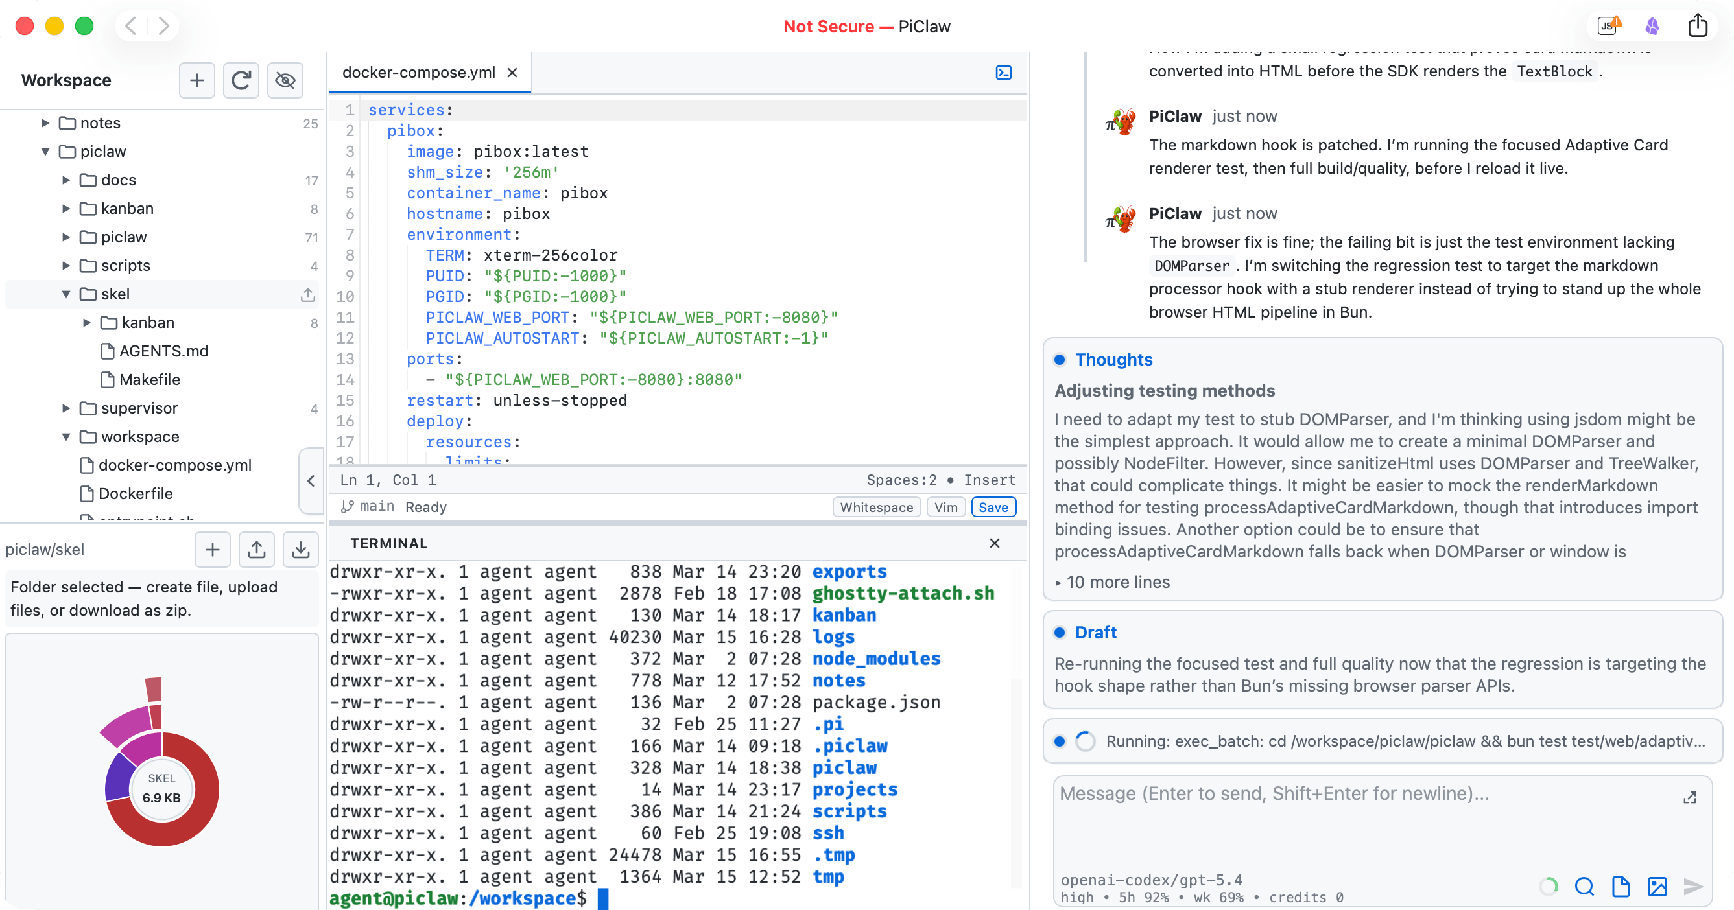Open the terminal panel icon in editor tab bar
Screen dimensions: 1734x910
[x=1003, y=73]
